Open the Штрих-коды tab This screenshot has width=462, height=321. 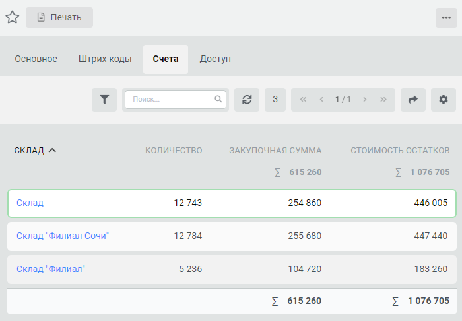105,59
